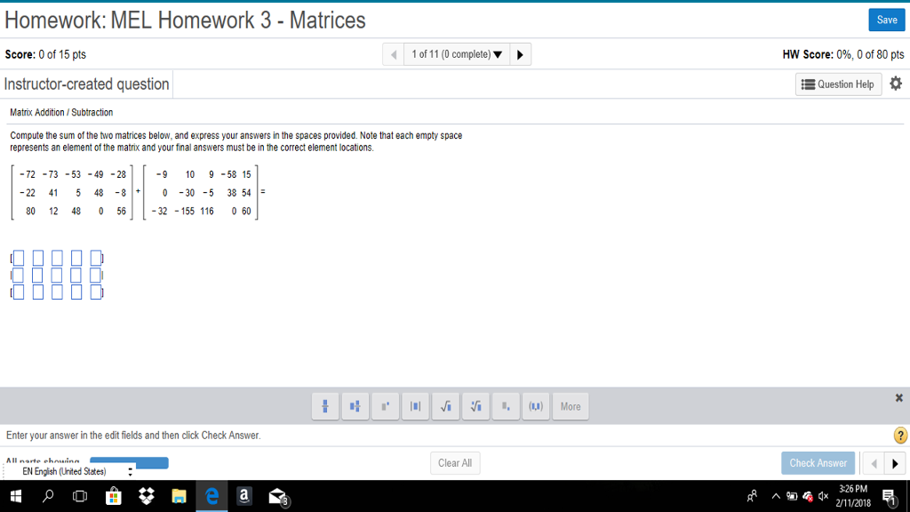Click the Save button
Screen dimensions: 910x512
point(886,19)
